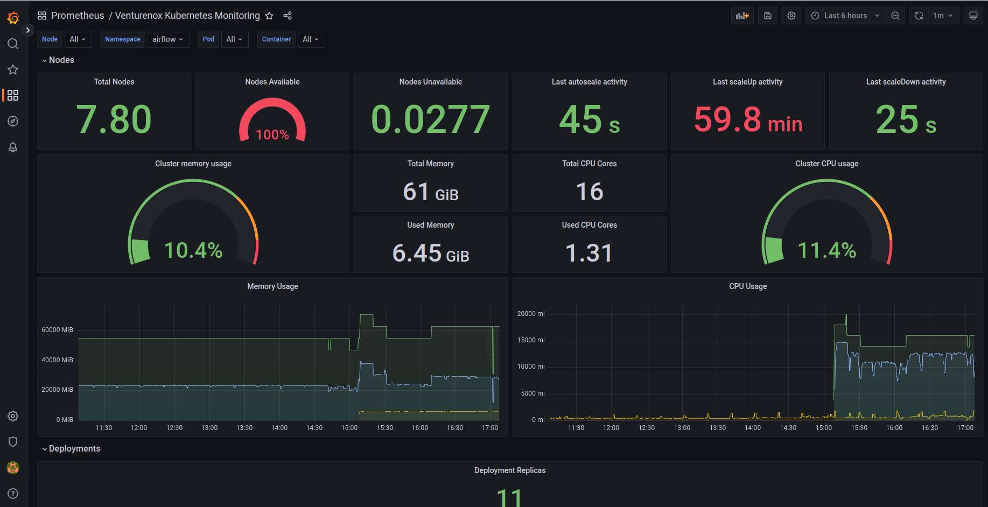Image resolution: width=988 pixels, height=507 pixels.
Task: Open user profile avatar
Action: [13, 468]
